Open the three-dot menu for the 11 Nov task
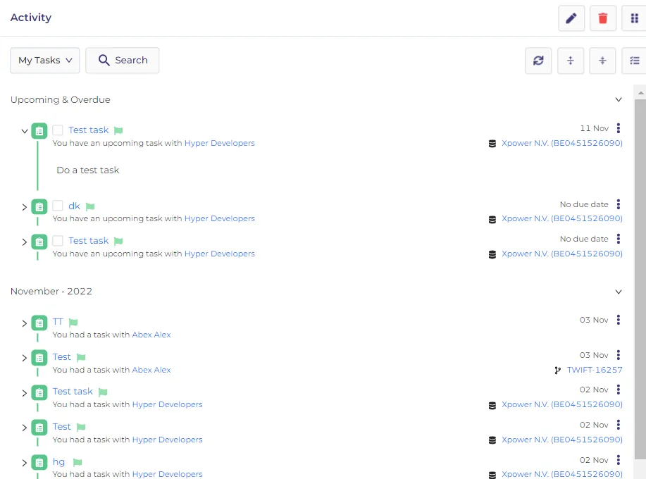 pos(618,128)
